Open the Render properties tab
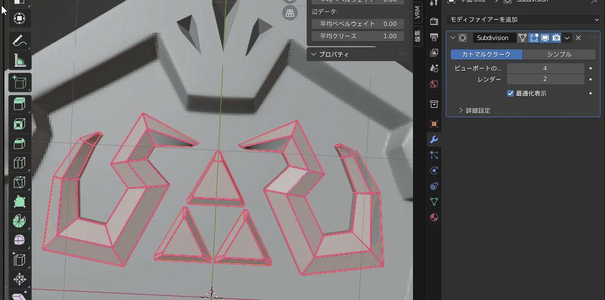Viewport: 605px width, 300px height. [434, 21]
